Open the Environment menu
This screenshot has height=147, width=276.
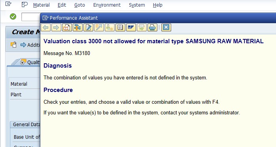coord(107,5)
